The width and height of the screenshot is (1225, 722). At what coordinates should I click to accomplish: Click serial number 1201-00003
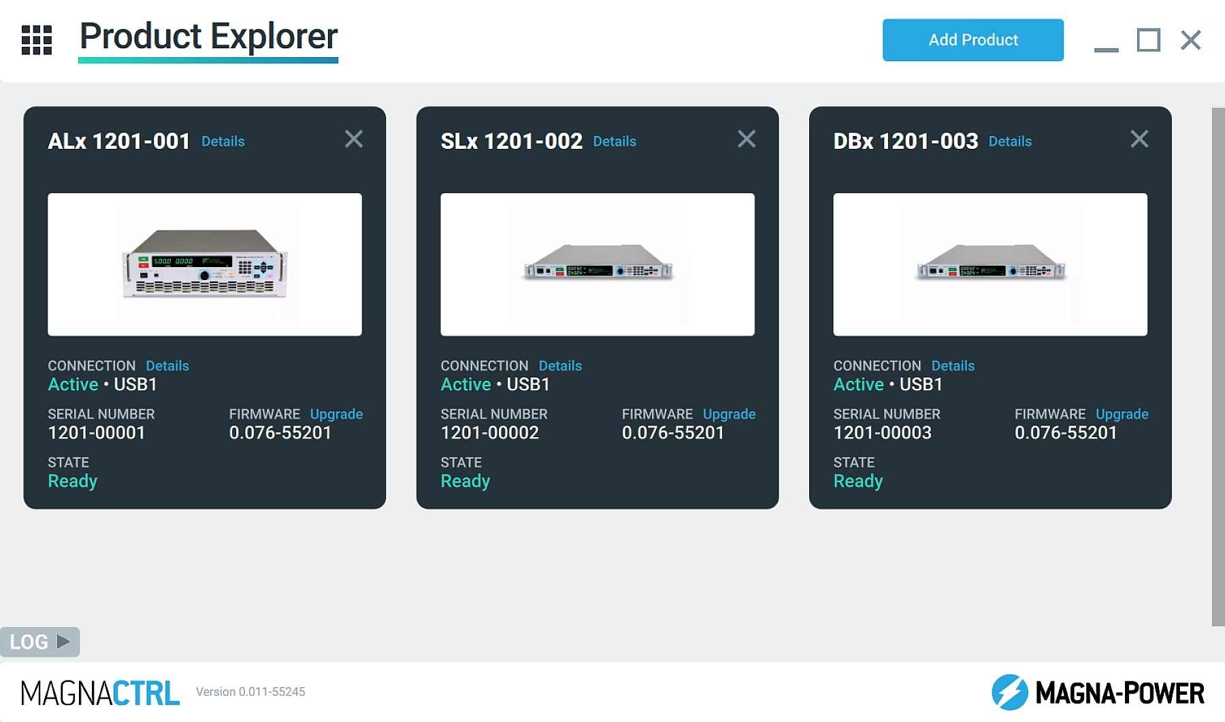tap(882, 433)
